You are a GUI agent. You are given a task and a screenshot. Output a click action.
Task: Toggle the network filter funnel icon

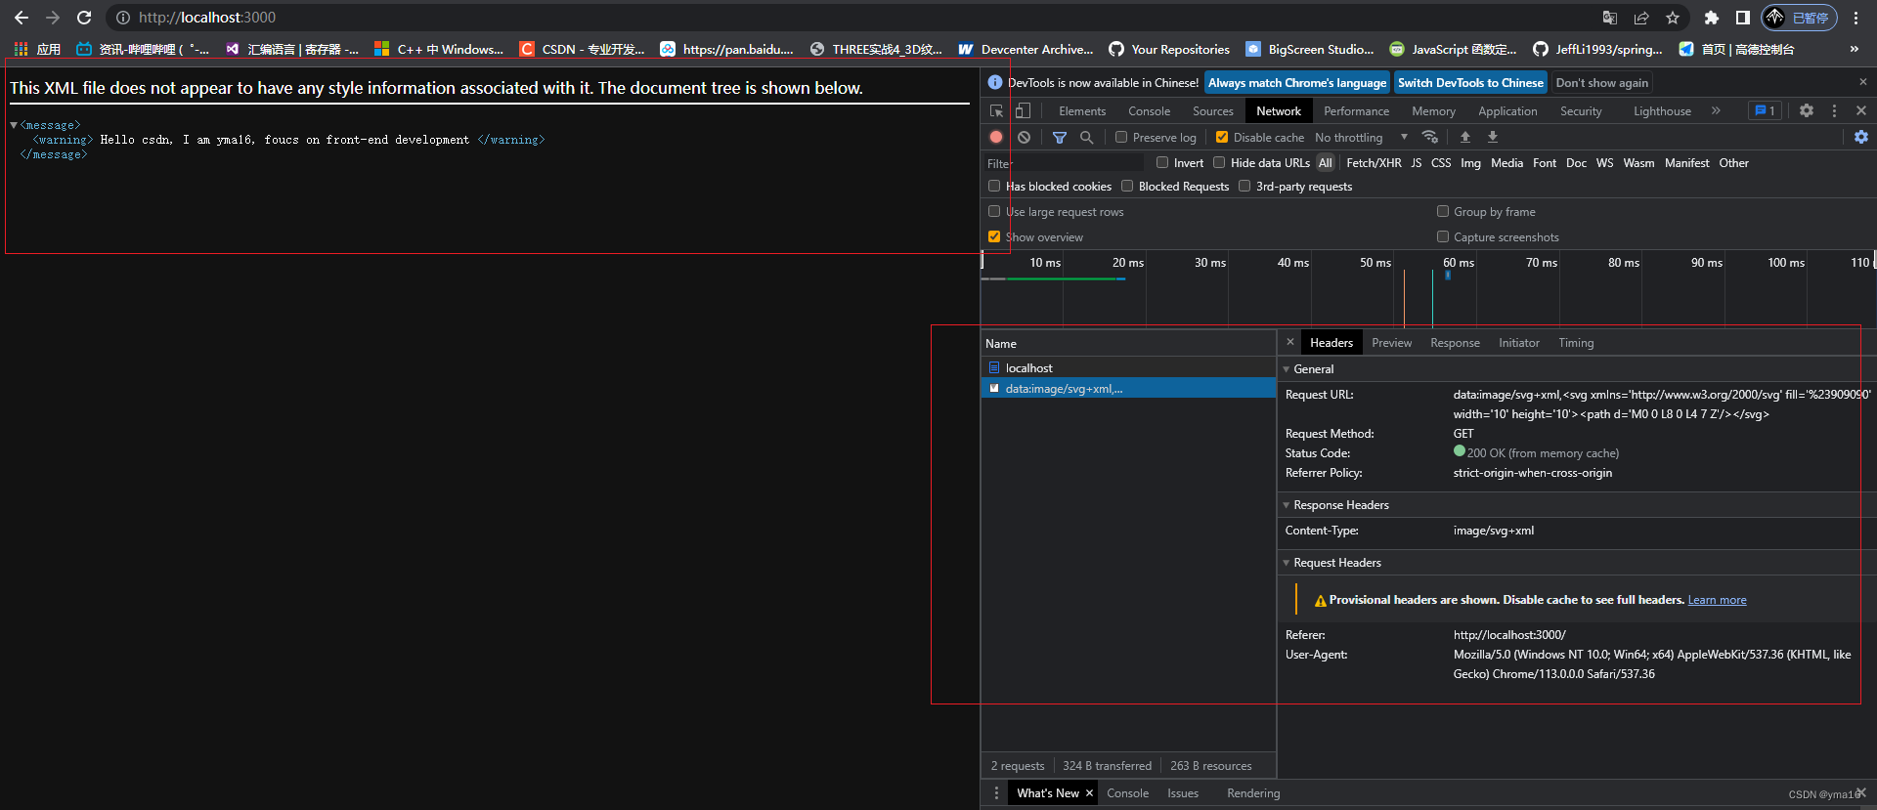[x=1059, y=137]
